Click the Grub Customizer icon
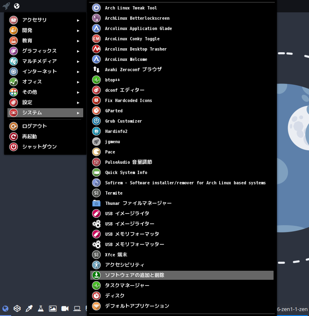Screen dimensions: 309x316 (x=96, y=121)
